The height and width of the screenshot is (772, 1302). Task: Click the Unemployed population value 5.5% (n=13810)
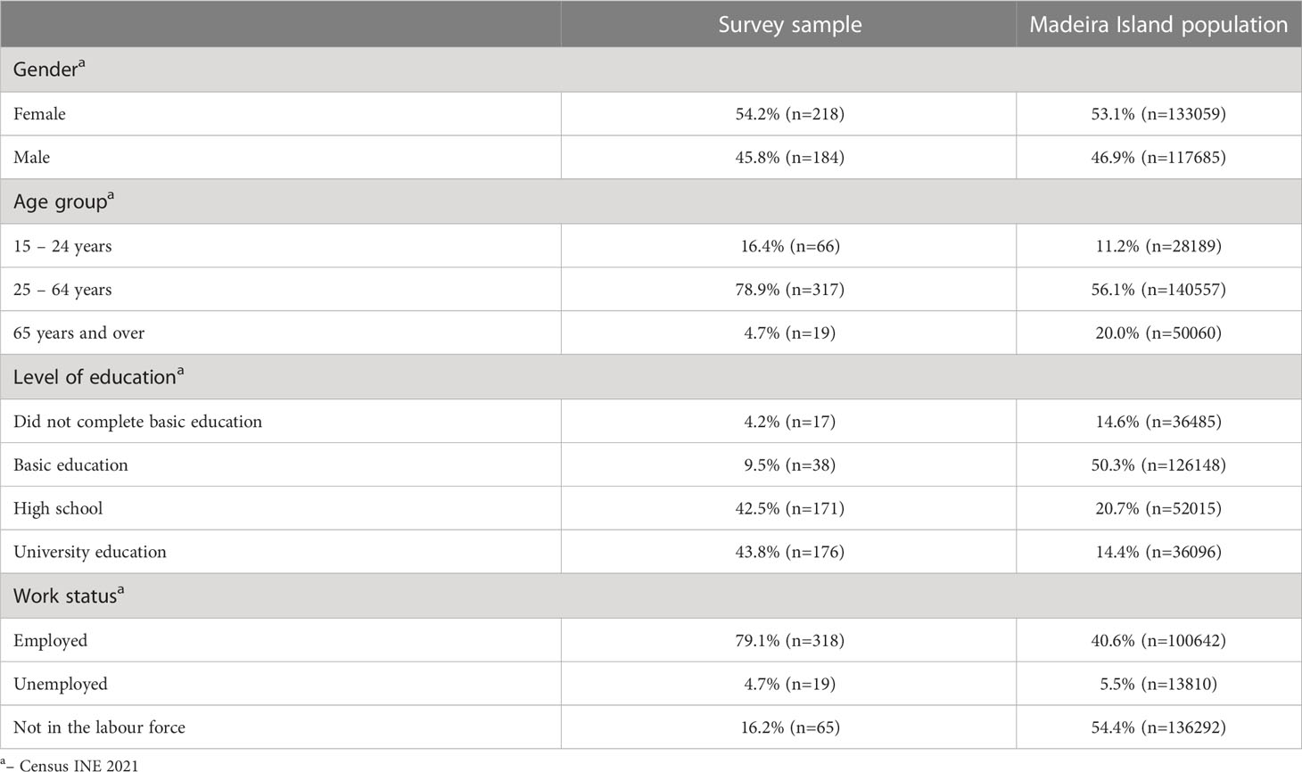(x=1158, y=684)
